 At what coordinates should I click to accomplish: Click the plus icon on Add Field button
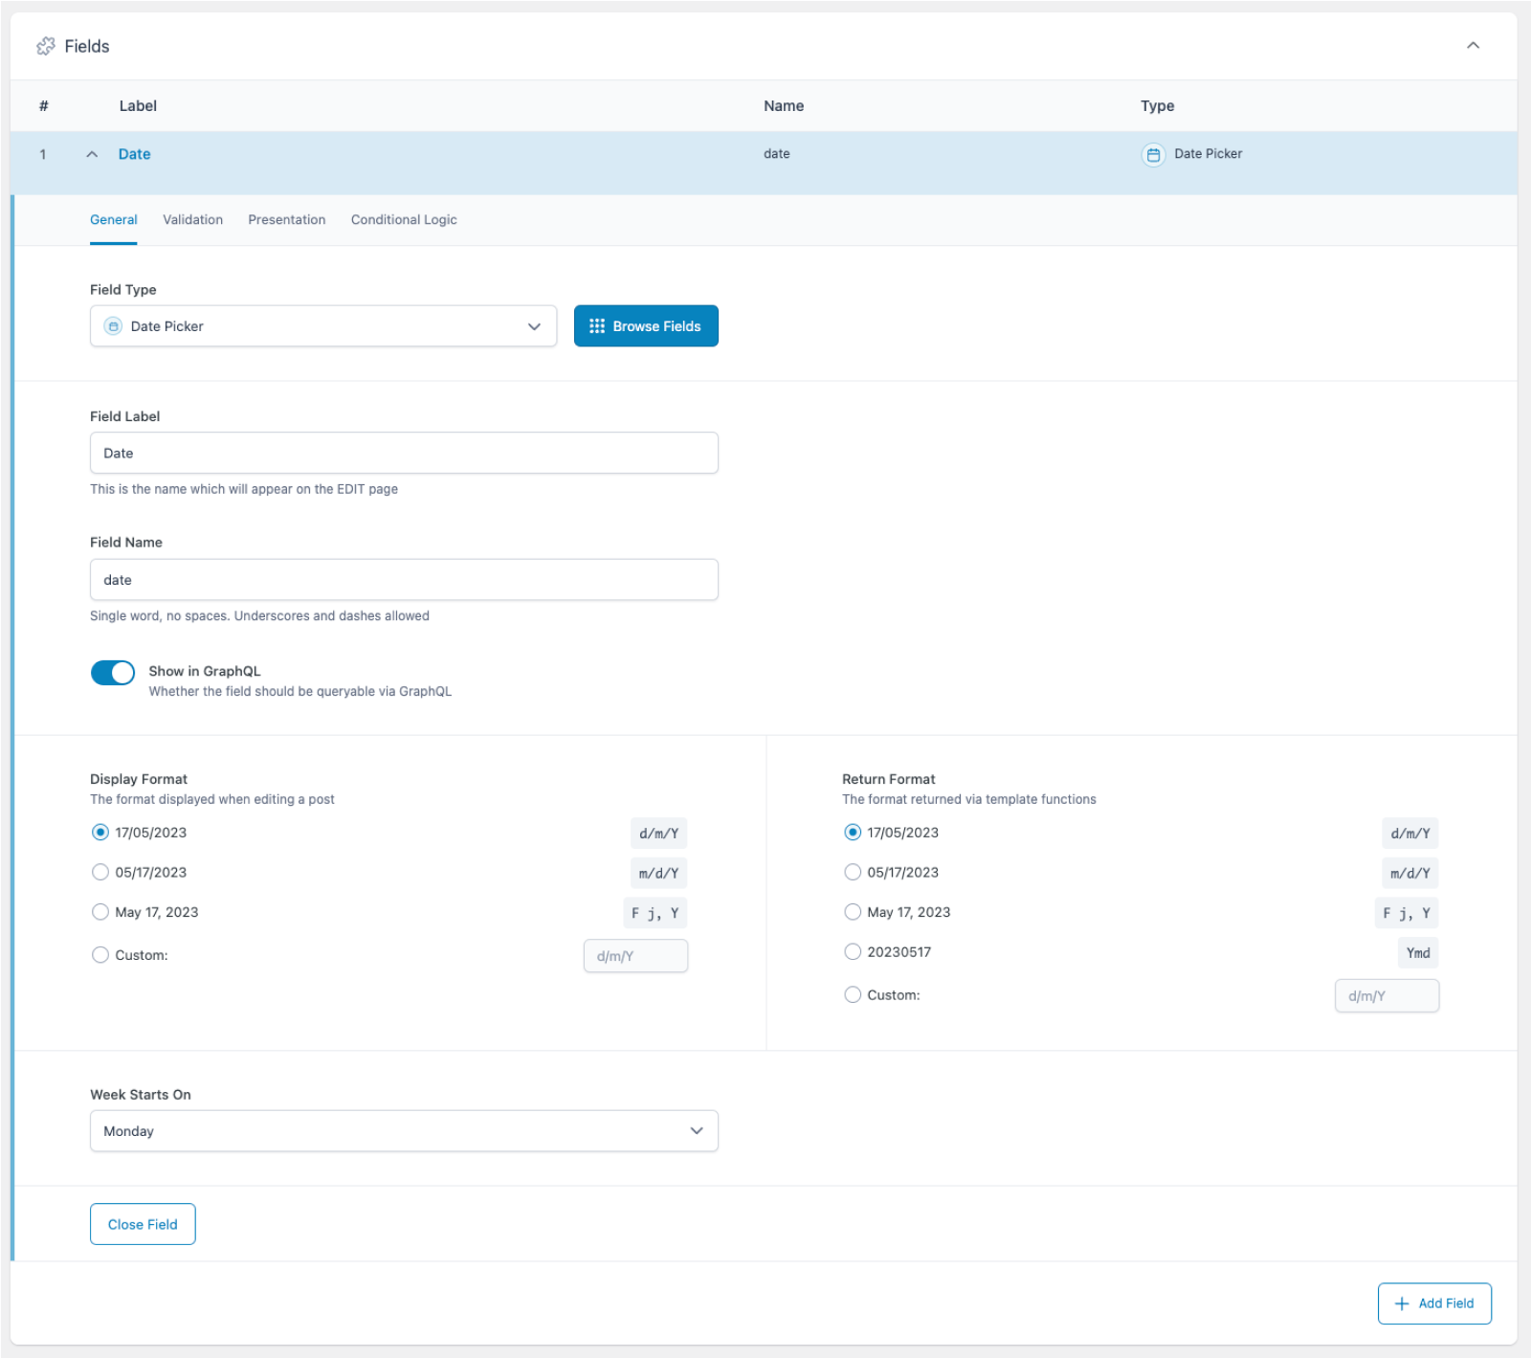pyautogui.click(x=1402, y=1303)
